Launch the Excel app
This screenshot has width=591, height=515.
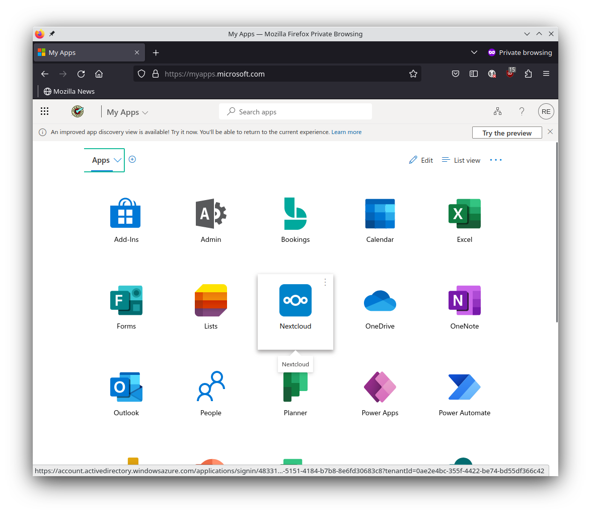(x=464, y=214)
